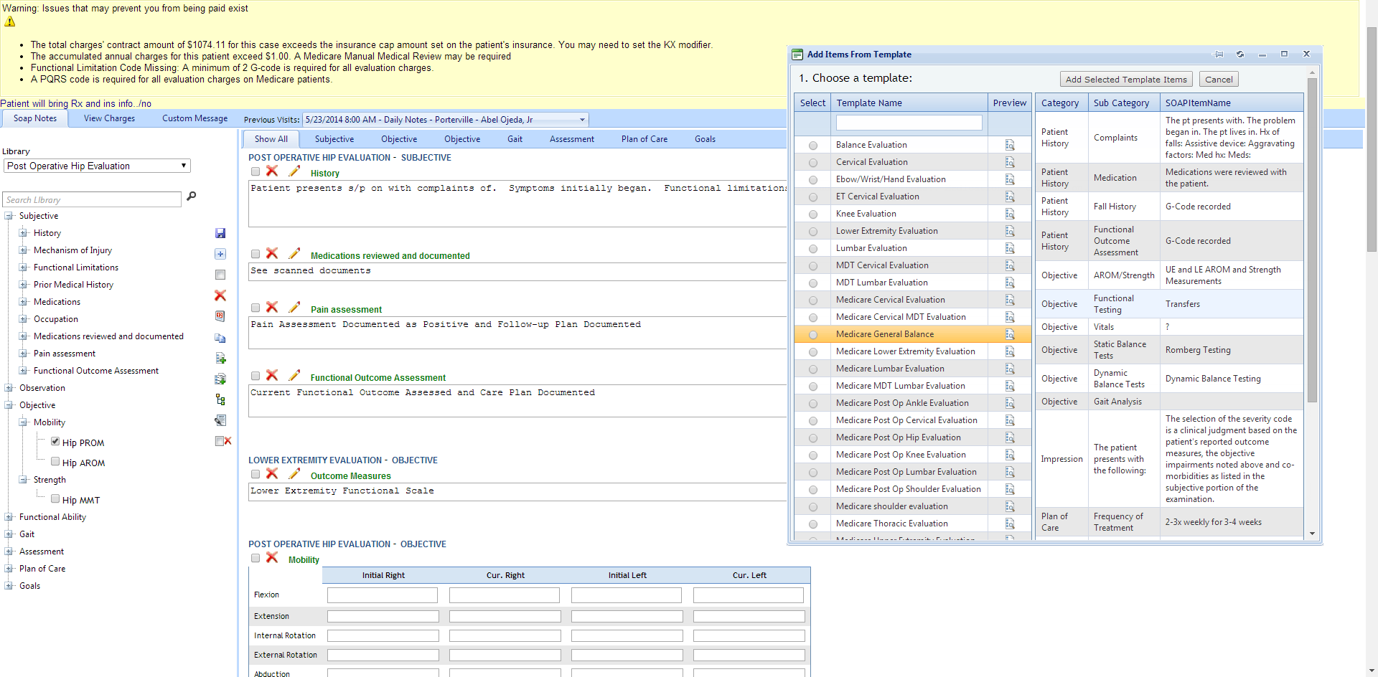Screen dimensions: 1378x677
Task: Open the Library template dropdown
Action: coord(97,166)
